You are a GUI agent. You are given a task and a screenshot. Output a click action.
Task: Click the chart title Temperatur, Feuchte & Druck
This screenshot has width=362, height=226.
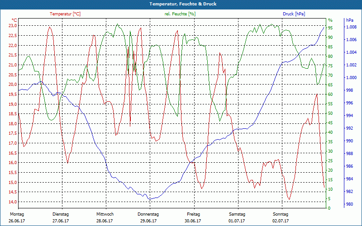183,4
